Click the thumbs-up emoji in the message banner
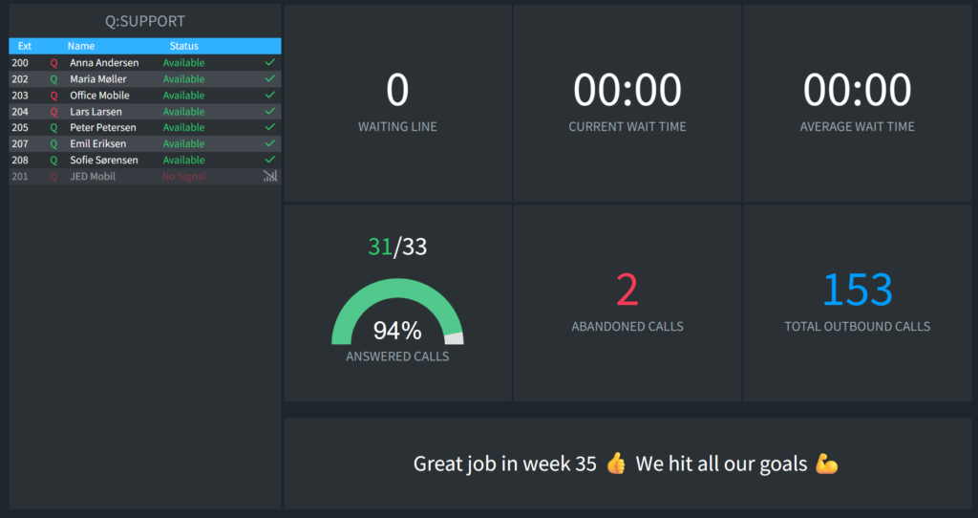Viewport: 978px width, 518px height. [x=616, y=464]
